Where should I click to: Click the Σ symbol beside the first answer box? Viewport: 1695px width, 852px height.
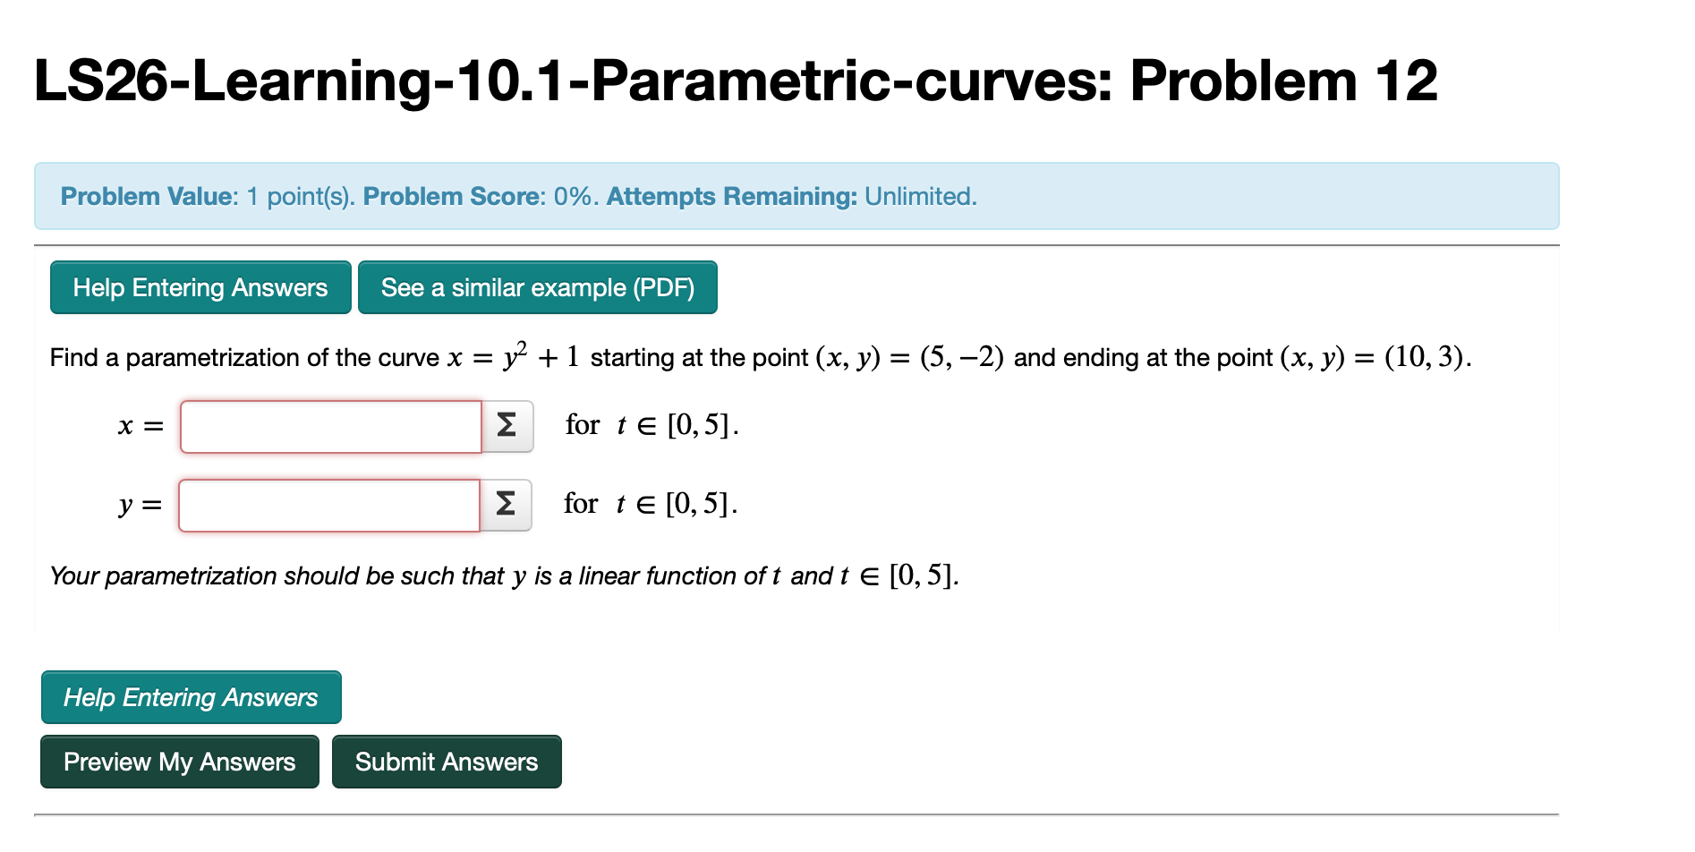pyautogui.click(x=506, y=427)
